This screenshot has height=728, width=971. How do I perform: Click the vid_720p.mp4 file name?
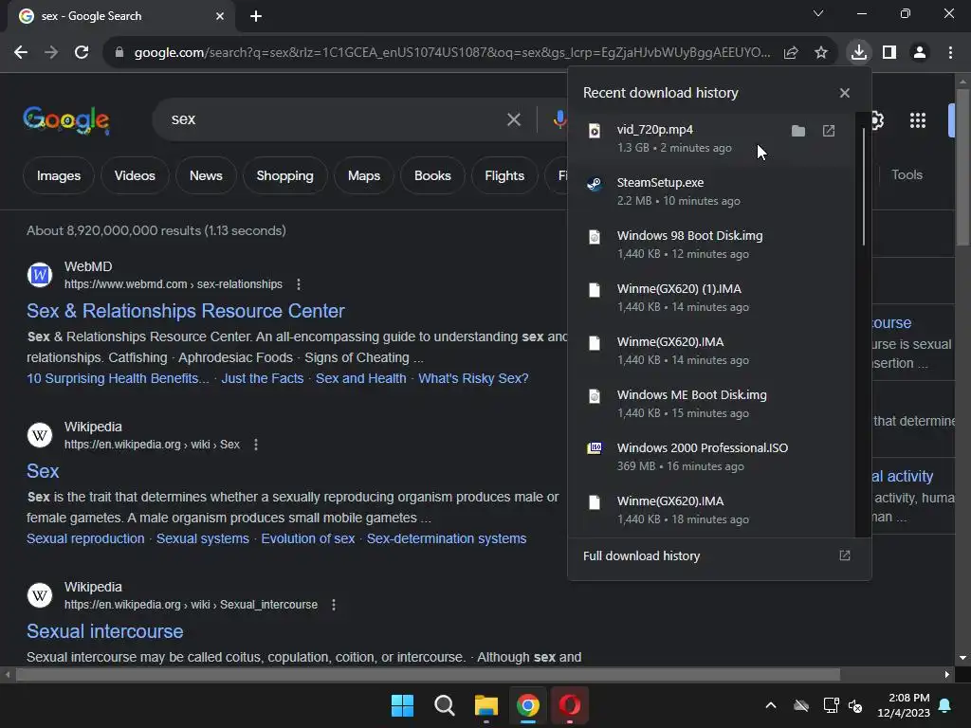[x=654, y=129]
